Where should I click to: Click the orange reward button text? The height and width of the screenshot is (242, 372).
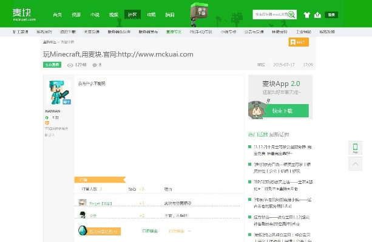pyautogui.click(x=103, y=231)
